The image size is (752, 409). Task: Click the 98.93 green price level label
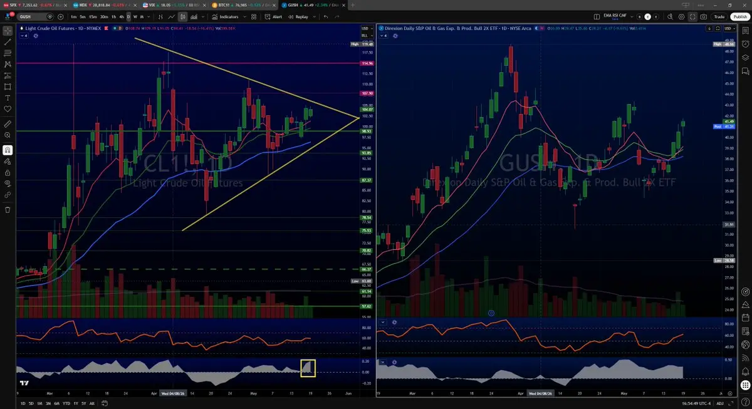click(x=367, y=131)
